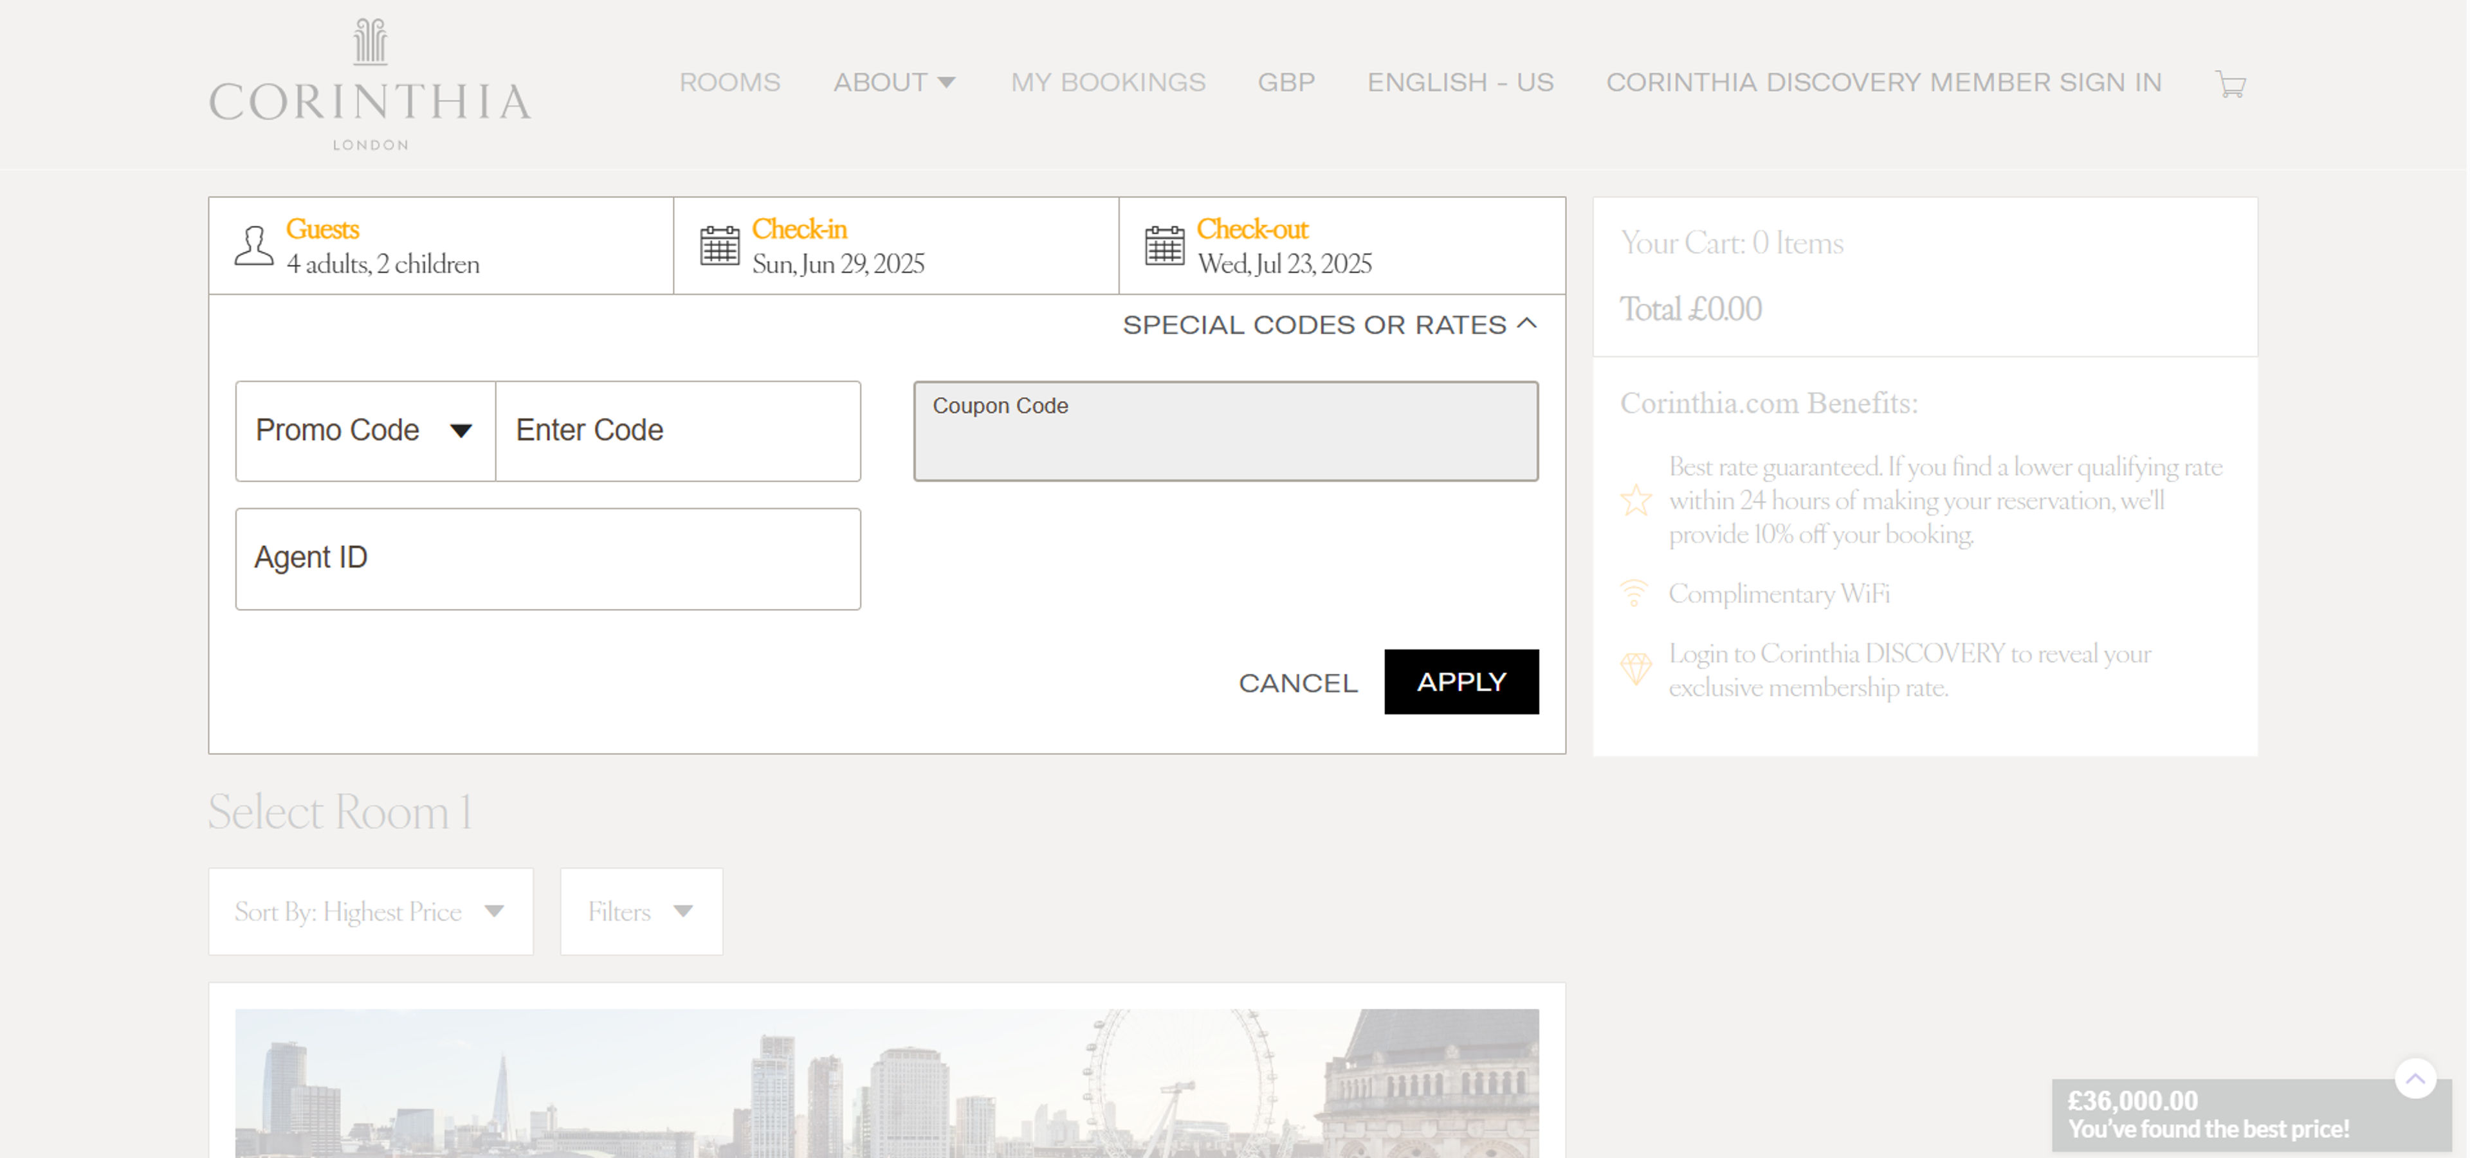The width and height of the screenshot is (2470, 1158).
Task: Collapse Special Codes or Rates section
Action: point(1330,325)
